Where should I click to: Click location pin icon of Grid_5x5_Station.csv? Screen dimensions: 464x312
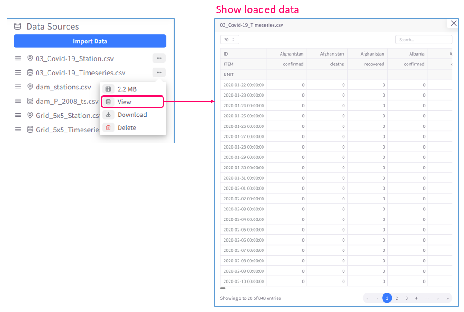30,115
